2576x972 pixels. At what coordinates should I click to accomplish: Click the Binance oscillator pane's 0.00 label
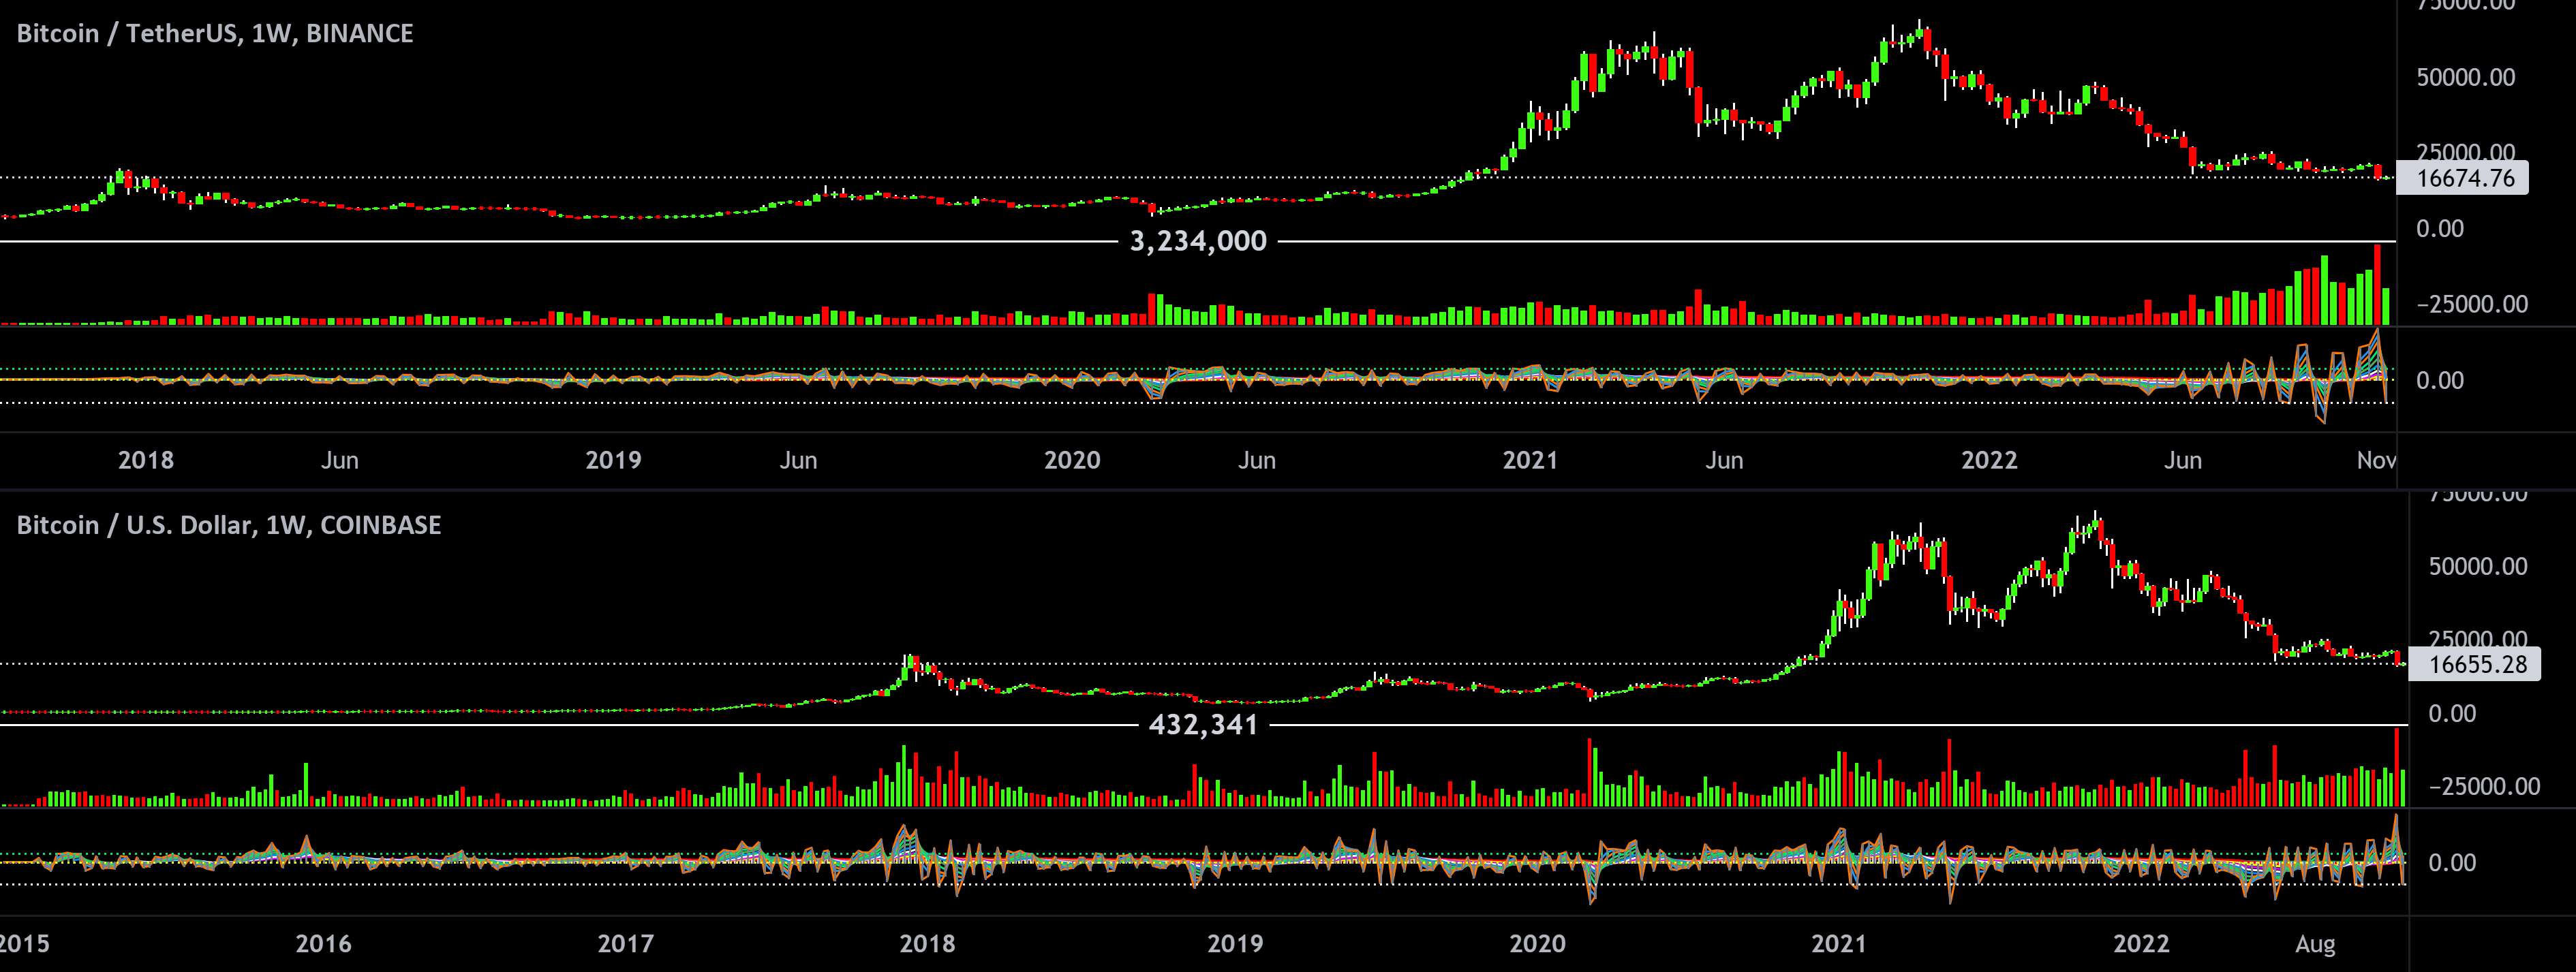point(2440,381)
